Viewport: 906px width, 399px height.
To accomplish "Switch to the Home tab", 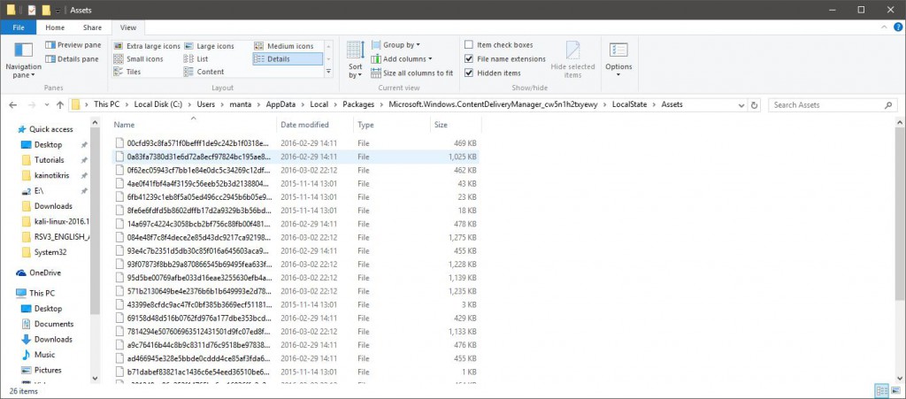I will (55, 27).
